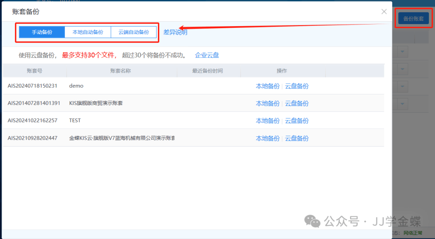This screenshot has height=239, width=435.
Task: Start 本地备份 for KIS旗舰版商贸演示账套
Action: pos(267,103)
